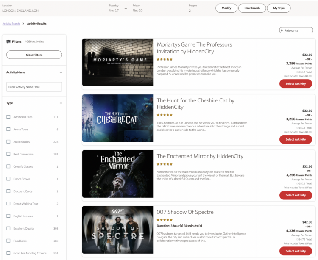This screenshot has height=260, width=318.
Task: Click the Modify button
Action: click(x=226, y=8)
